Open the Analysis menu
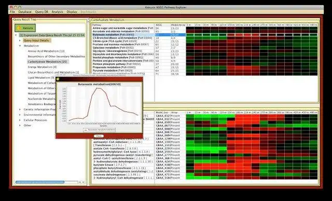This screenshot has width=332, height=201. [x=58, y=12]
